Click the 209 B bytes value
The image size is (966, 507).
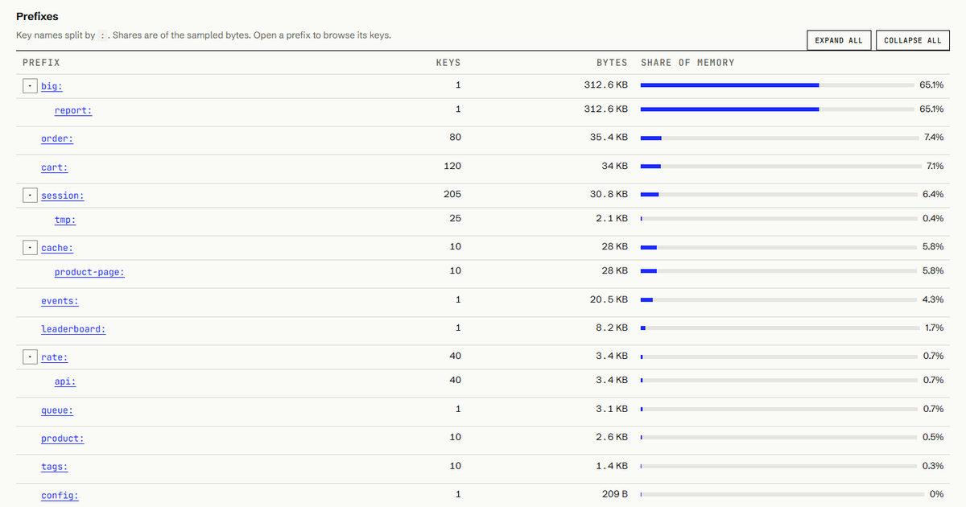pos(615,494)
